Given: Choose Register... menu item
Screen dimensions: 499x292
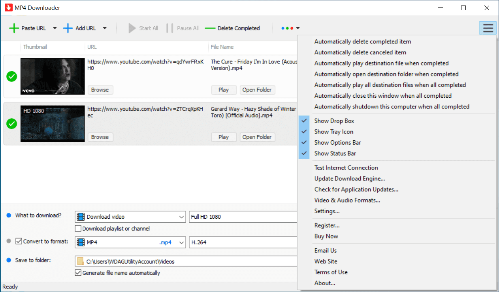Looking at the screenshot, I should pyautogui.click(x=397, y=226).
